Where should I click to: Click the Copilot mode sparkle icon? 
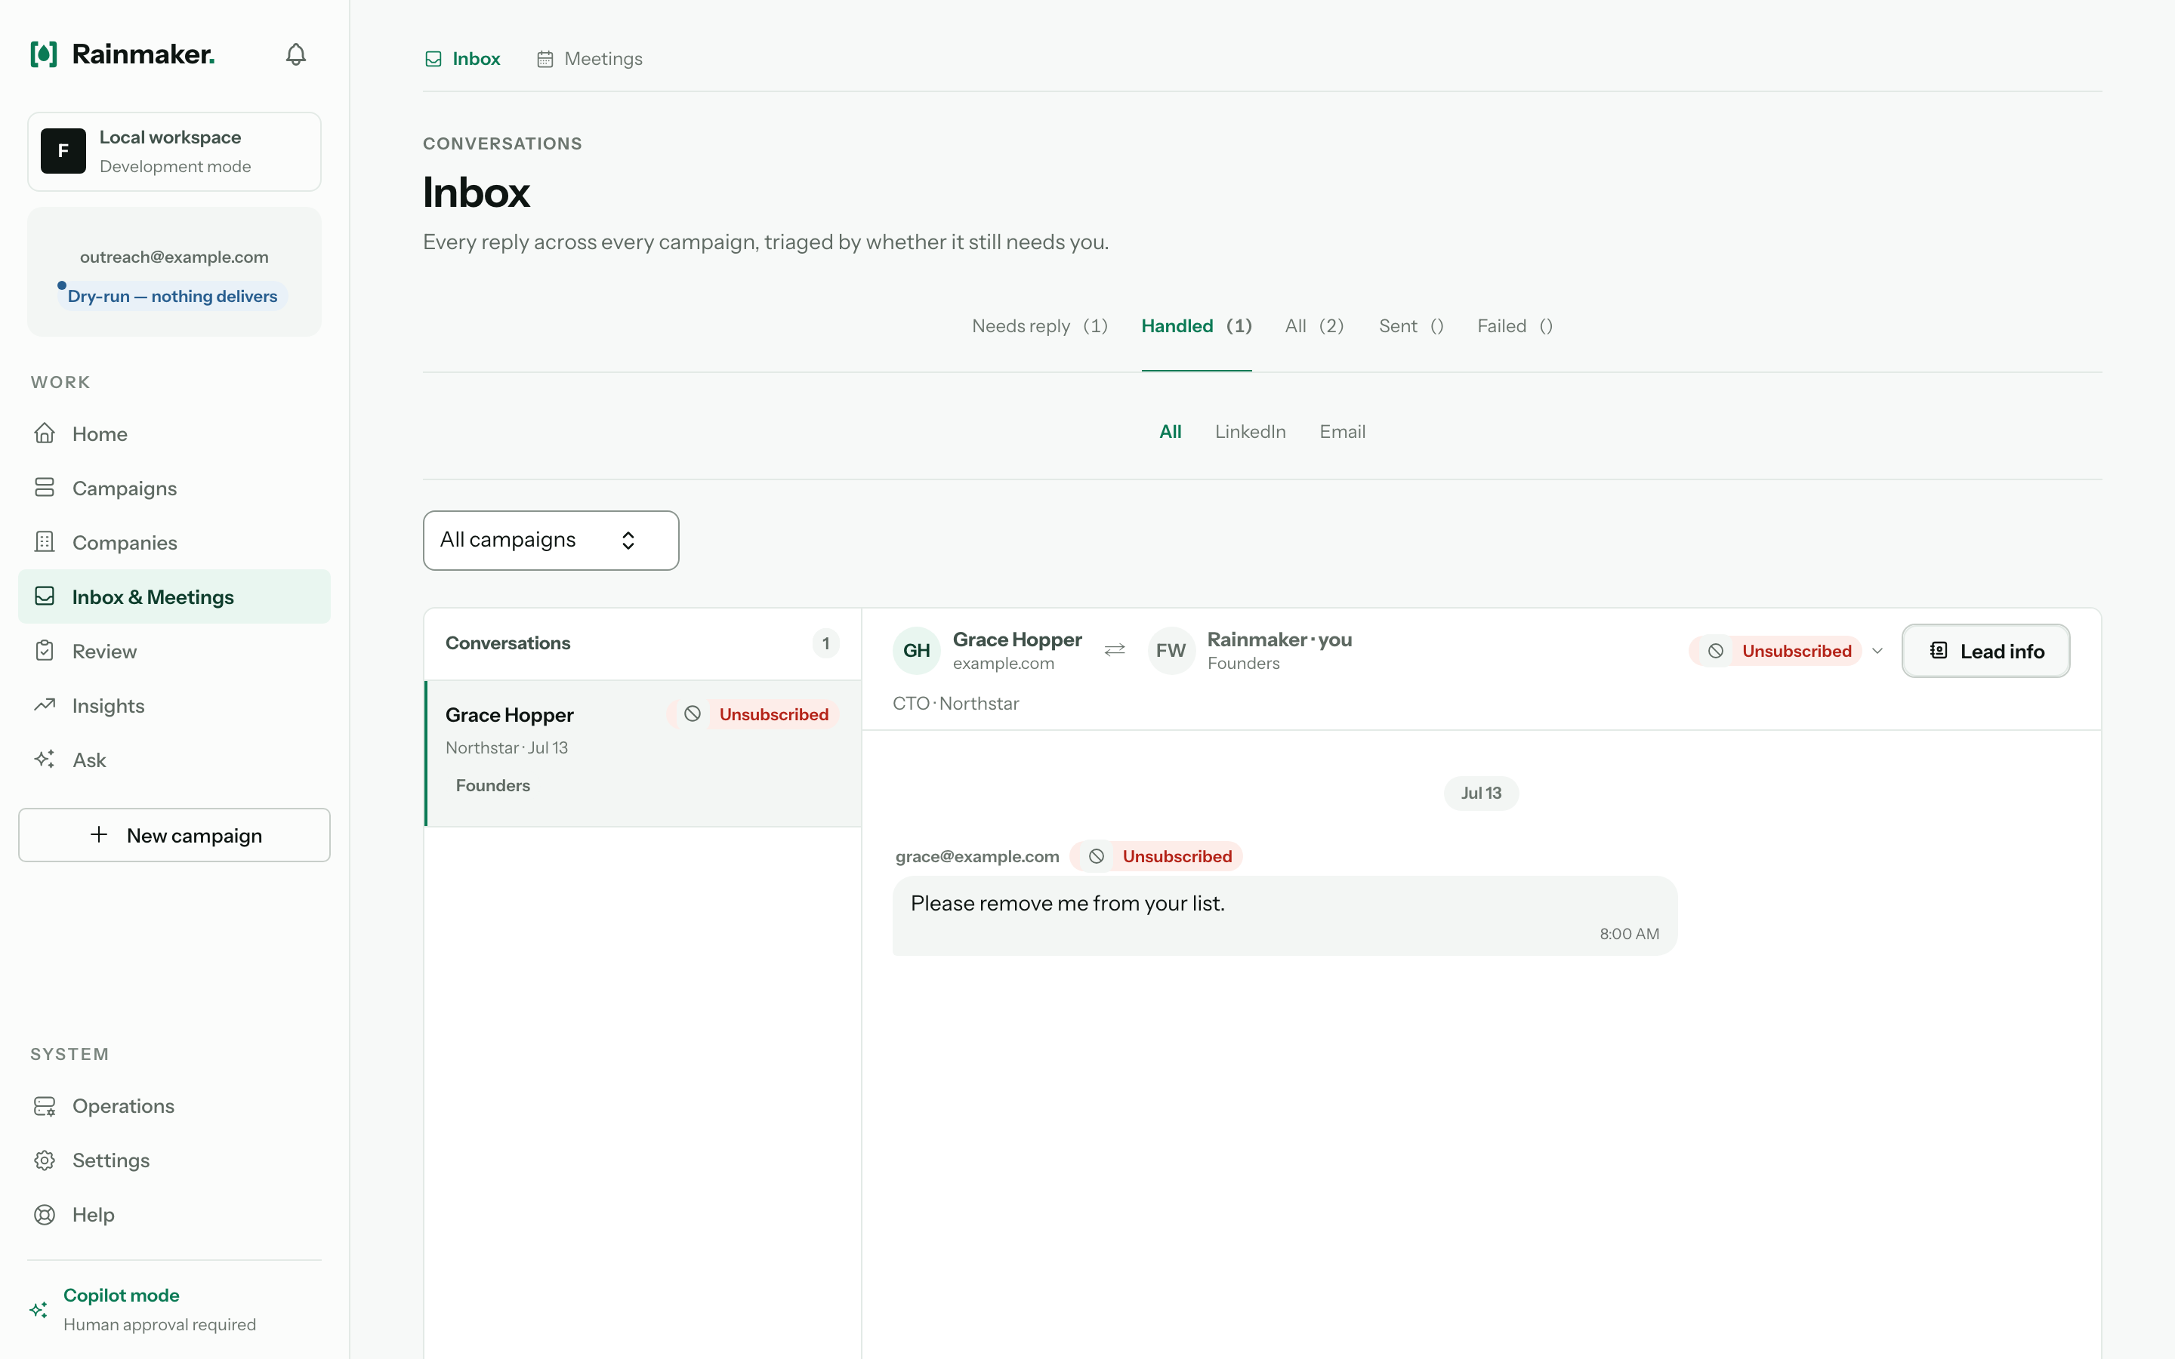39,1310
